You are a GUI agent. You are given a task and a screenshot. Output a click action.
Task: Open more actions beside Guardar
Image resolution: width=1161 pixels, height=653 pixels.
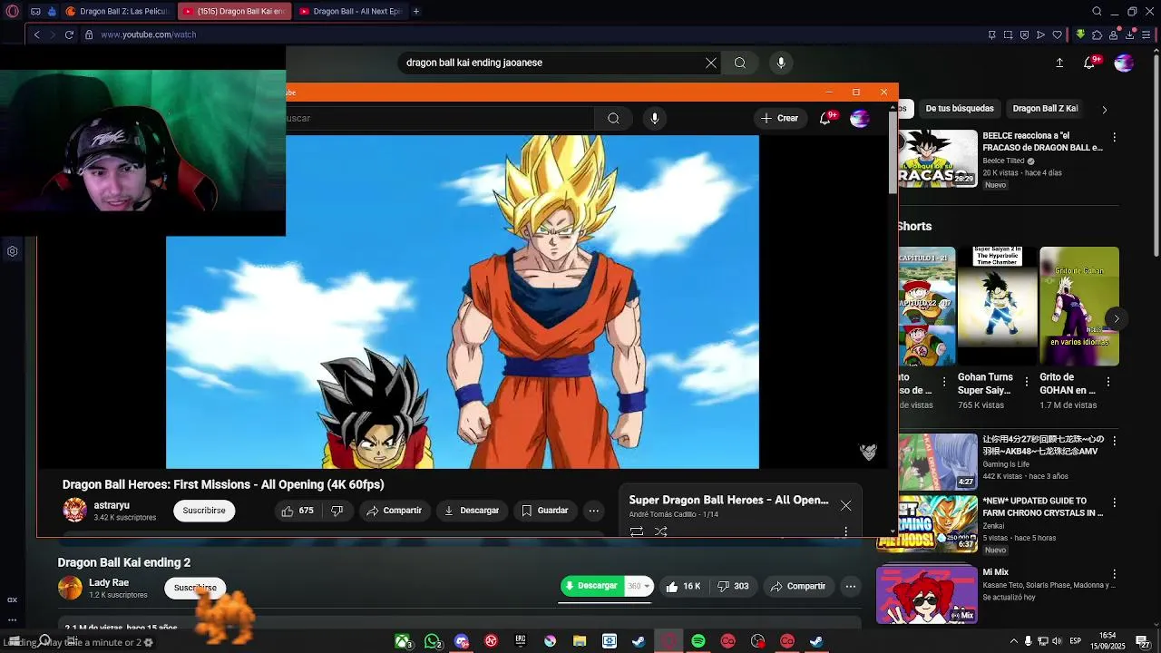pos(594,511)
